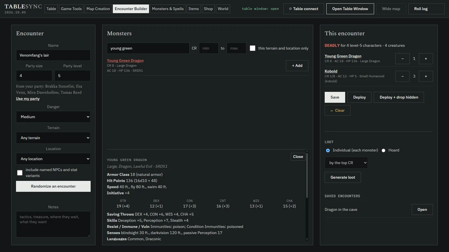Generate loot for the encounter
Image resolution: width=449 pixels, height=252 pixels.
343,177
